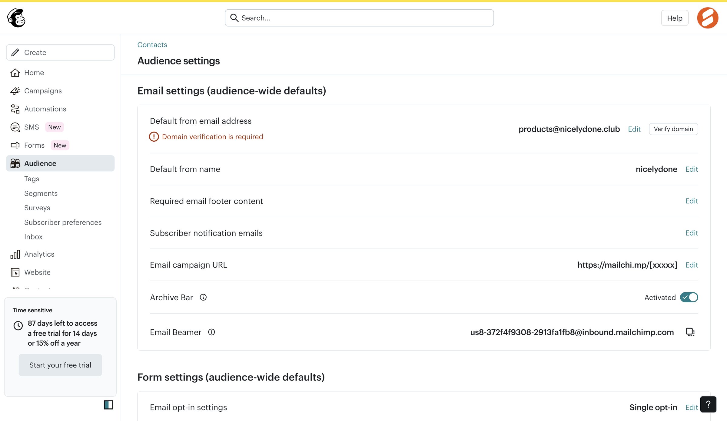
Task: Open Subscriber preferences under Audience
Action: (x=63, y=222)
